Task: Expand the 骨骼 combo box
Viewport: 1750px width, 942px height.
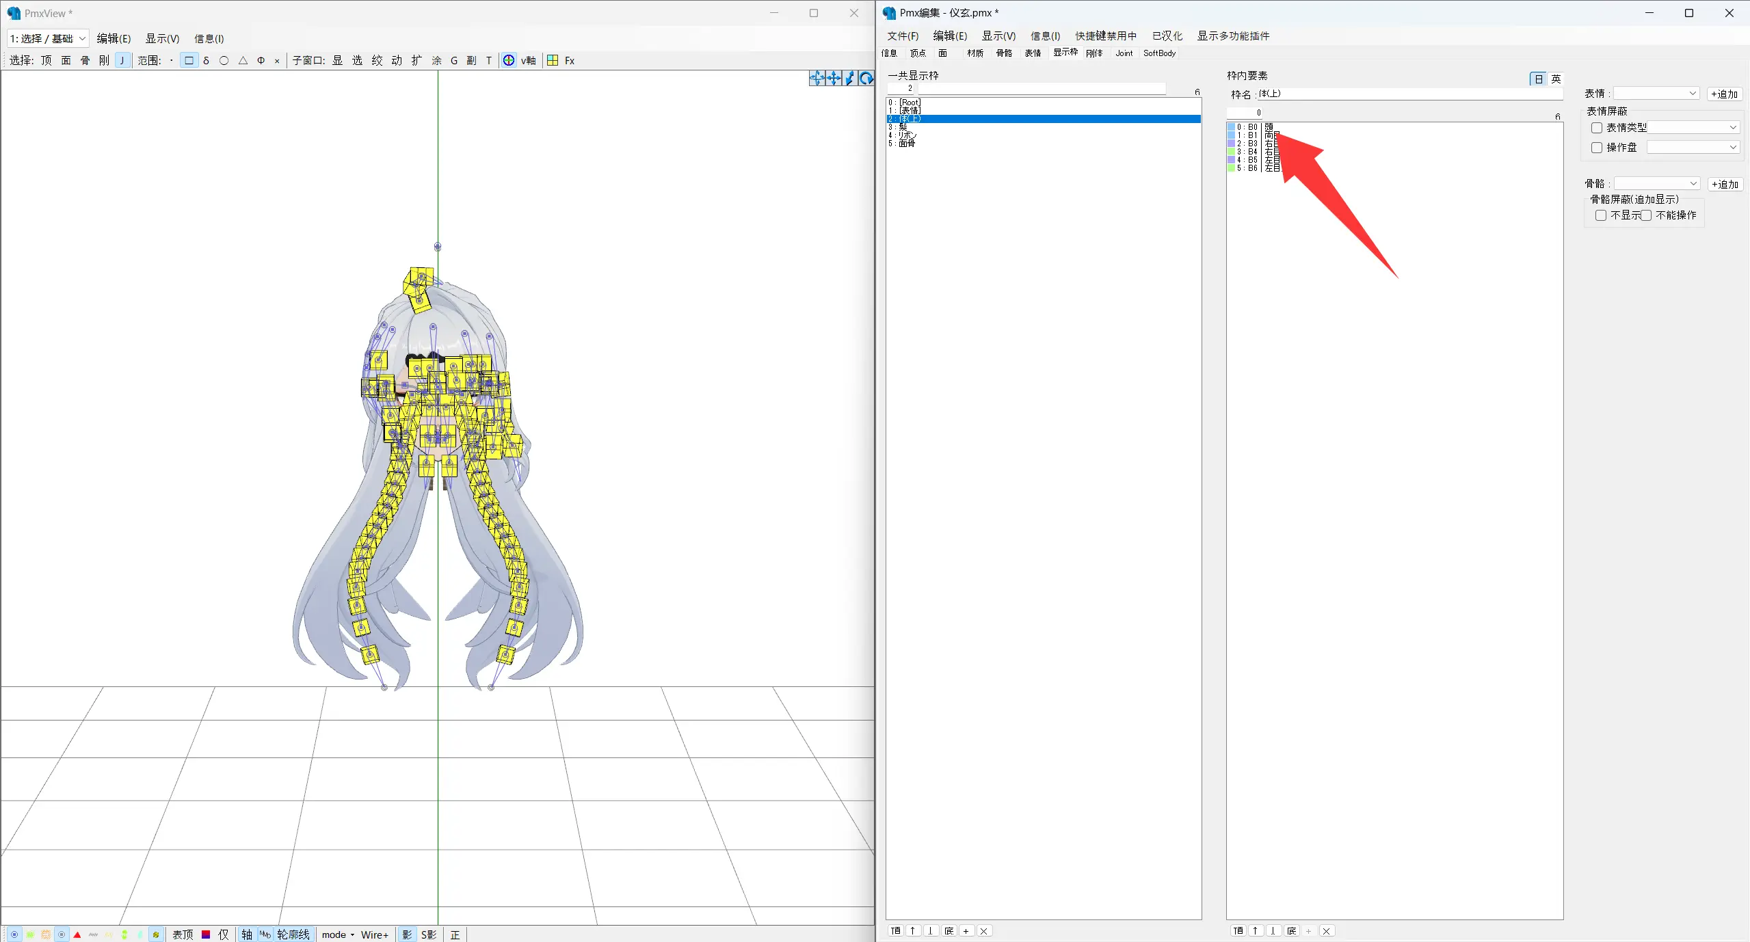Action: [1656, 184]
